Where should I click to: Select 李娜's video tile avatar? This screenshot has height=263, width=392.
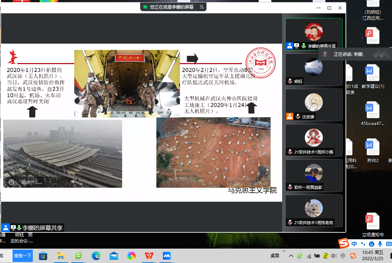pyautogui.click(x=313, y=32)
